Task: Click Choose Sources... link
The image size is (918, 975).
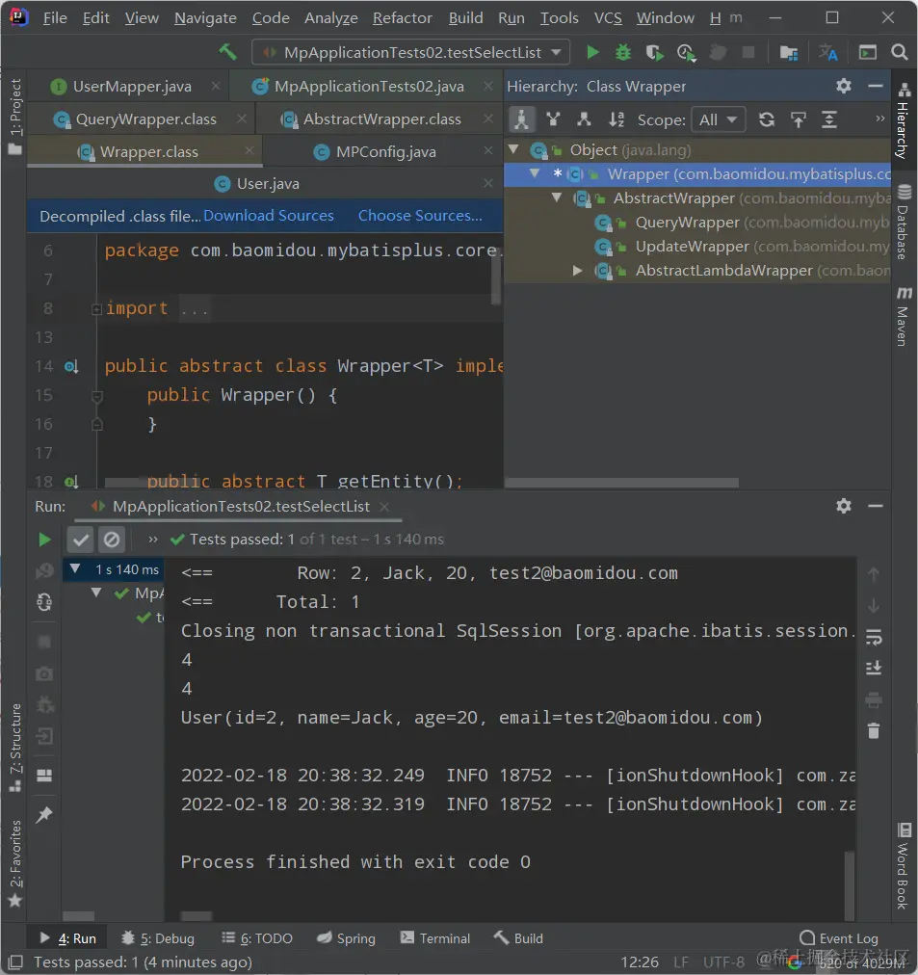Action: (420, 216)
